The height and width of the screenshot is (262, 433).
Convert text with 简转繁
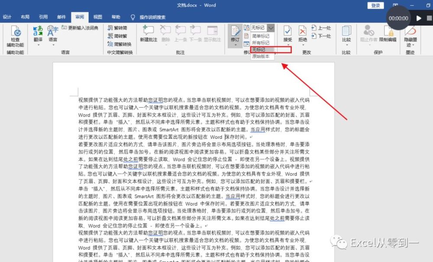tap(117, 36)
